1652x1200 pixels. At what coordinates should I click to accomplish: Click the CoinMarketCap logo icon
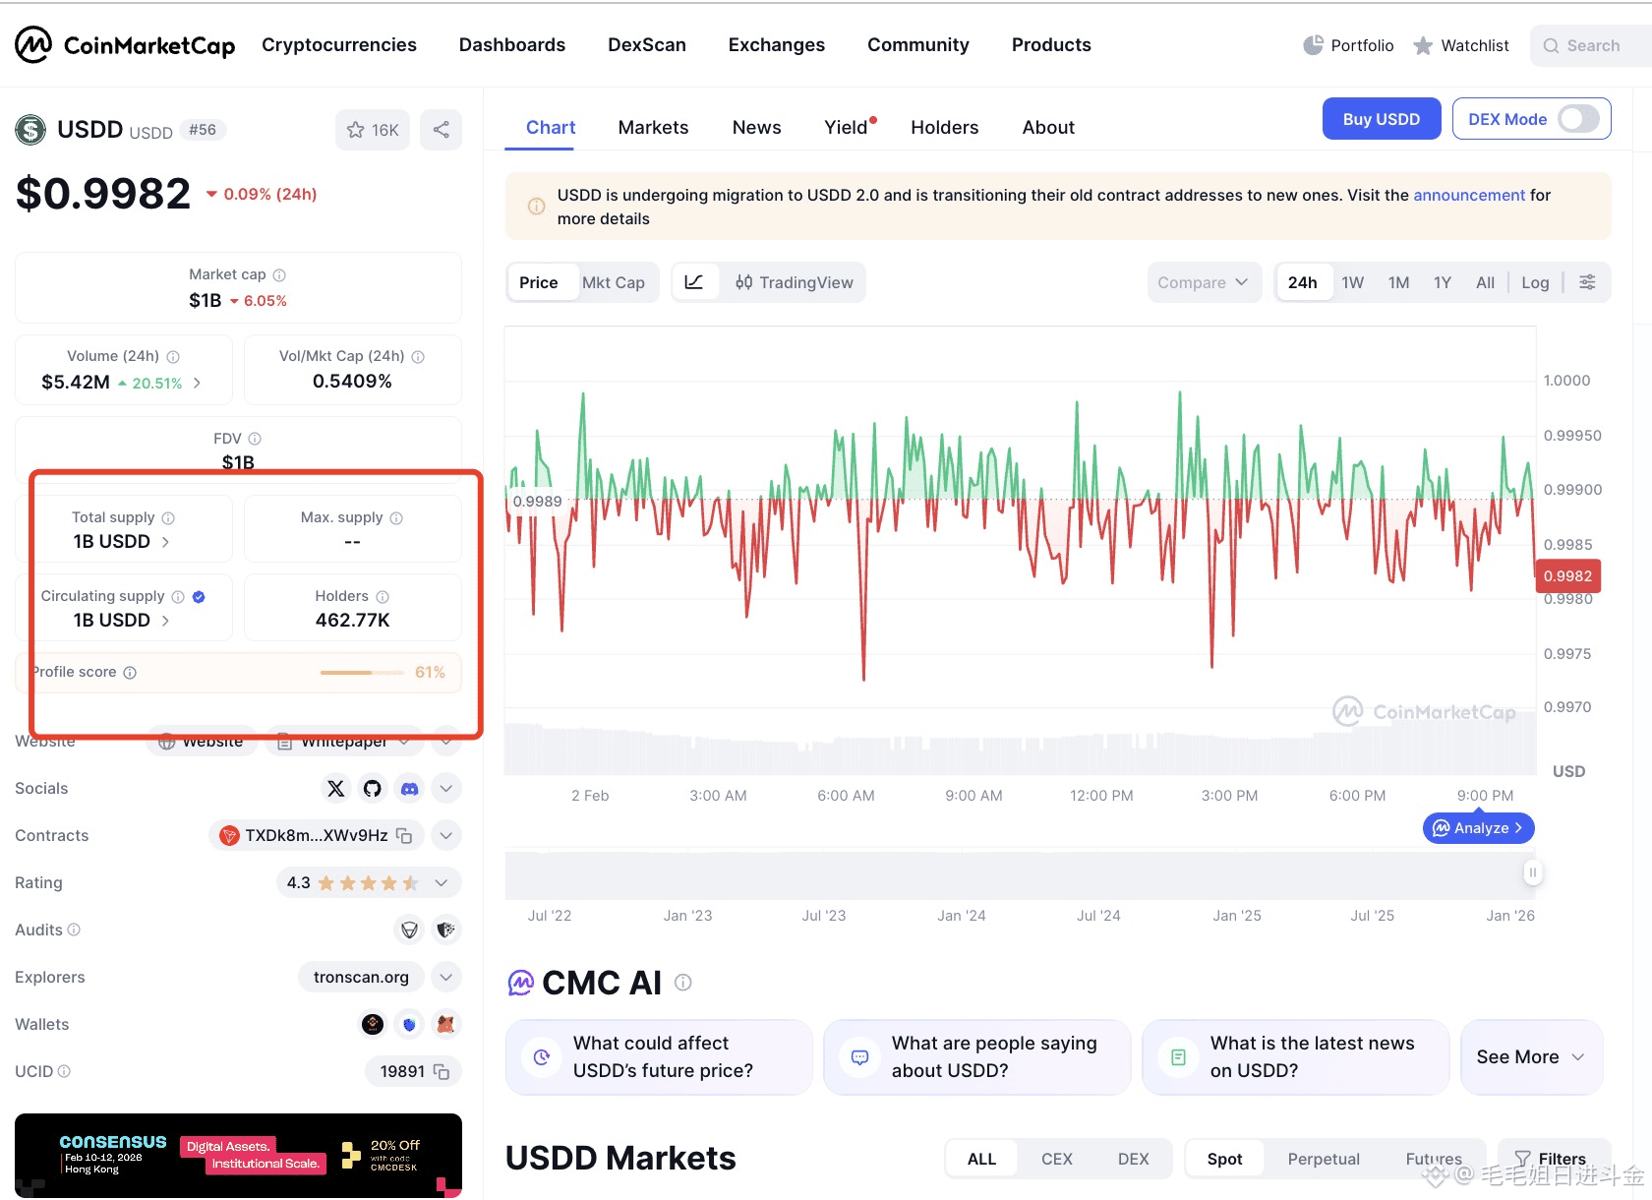(33, 44)
